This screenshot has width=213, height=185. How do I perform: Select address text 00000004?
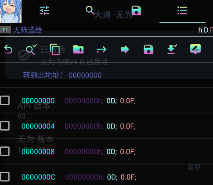click(38, 126)
